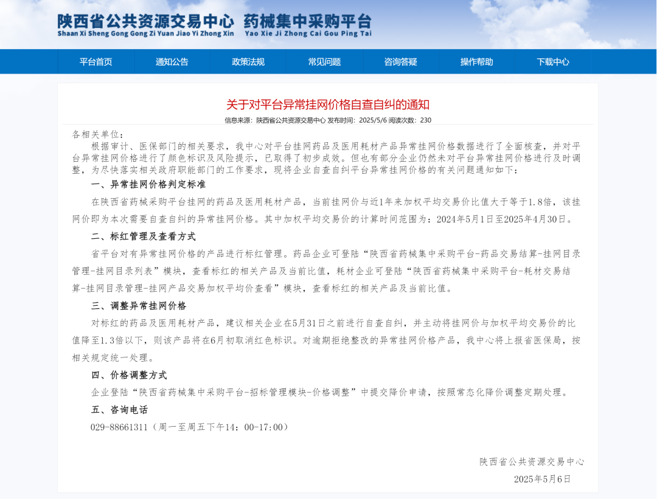The image size is (657, 499).
Task: Open the 下载中心 navigation tab
Action: coord(553,62)
